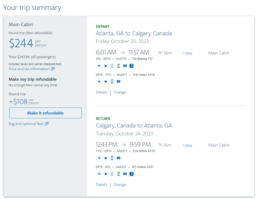Click the live TV icon for DFW - YYC

[x=119, y=81]
